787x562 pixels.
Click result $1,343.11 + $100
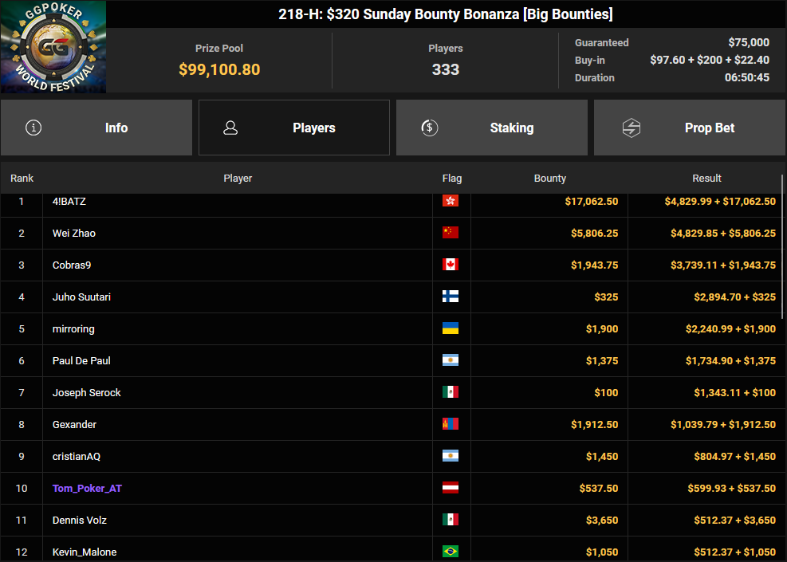[735, 392]
